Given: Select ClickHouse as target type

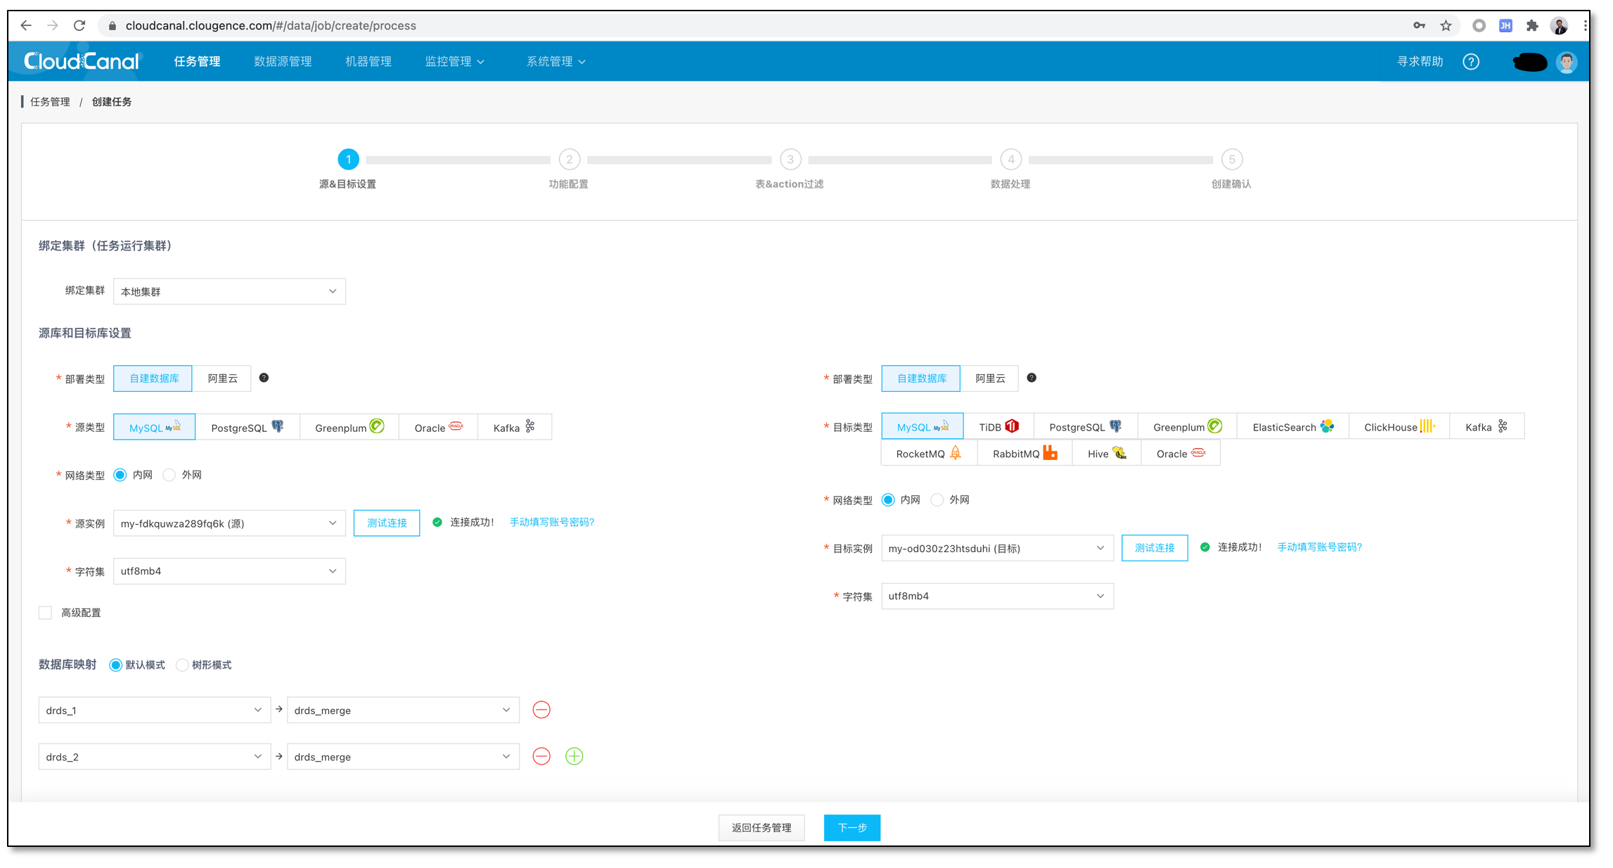Looking at the screenshot, I should click(1398, 427).
